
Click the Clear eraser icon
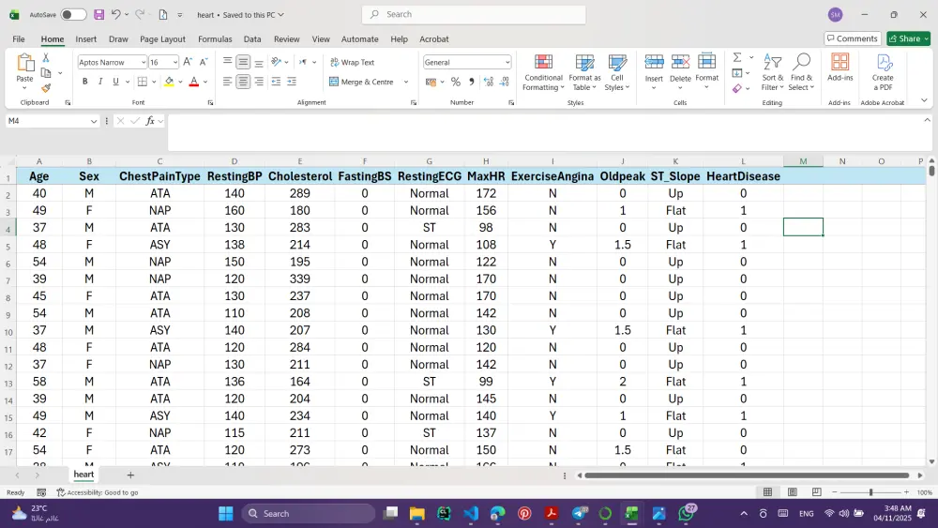(x=737, y=88)
